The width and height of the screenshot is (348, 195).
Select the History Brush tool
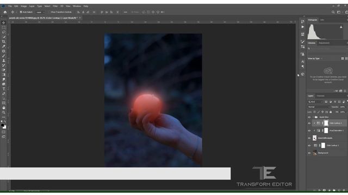4,65
